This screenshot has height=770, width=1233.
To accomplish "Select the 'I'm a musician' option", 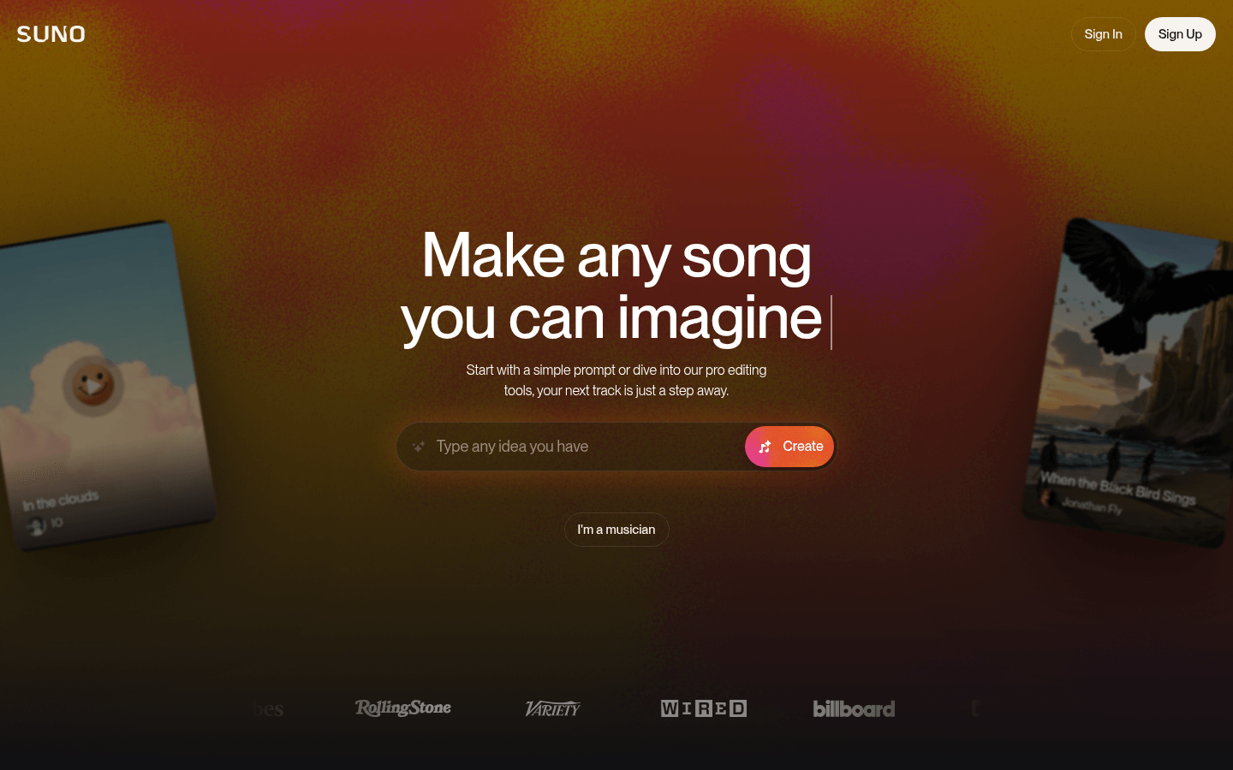I will coord(616,530).
